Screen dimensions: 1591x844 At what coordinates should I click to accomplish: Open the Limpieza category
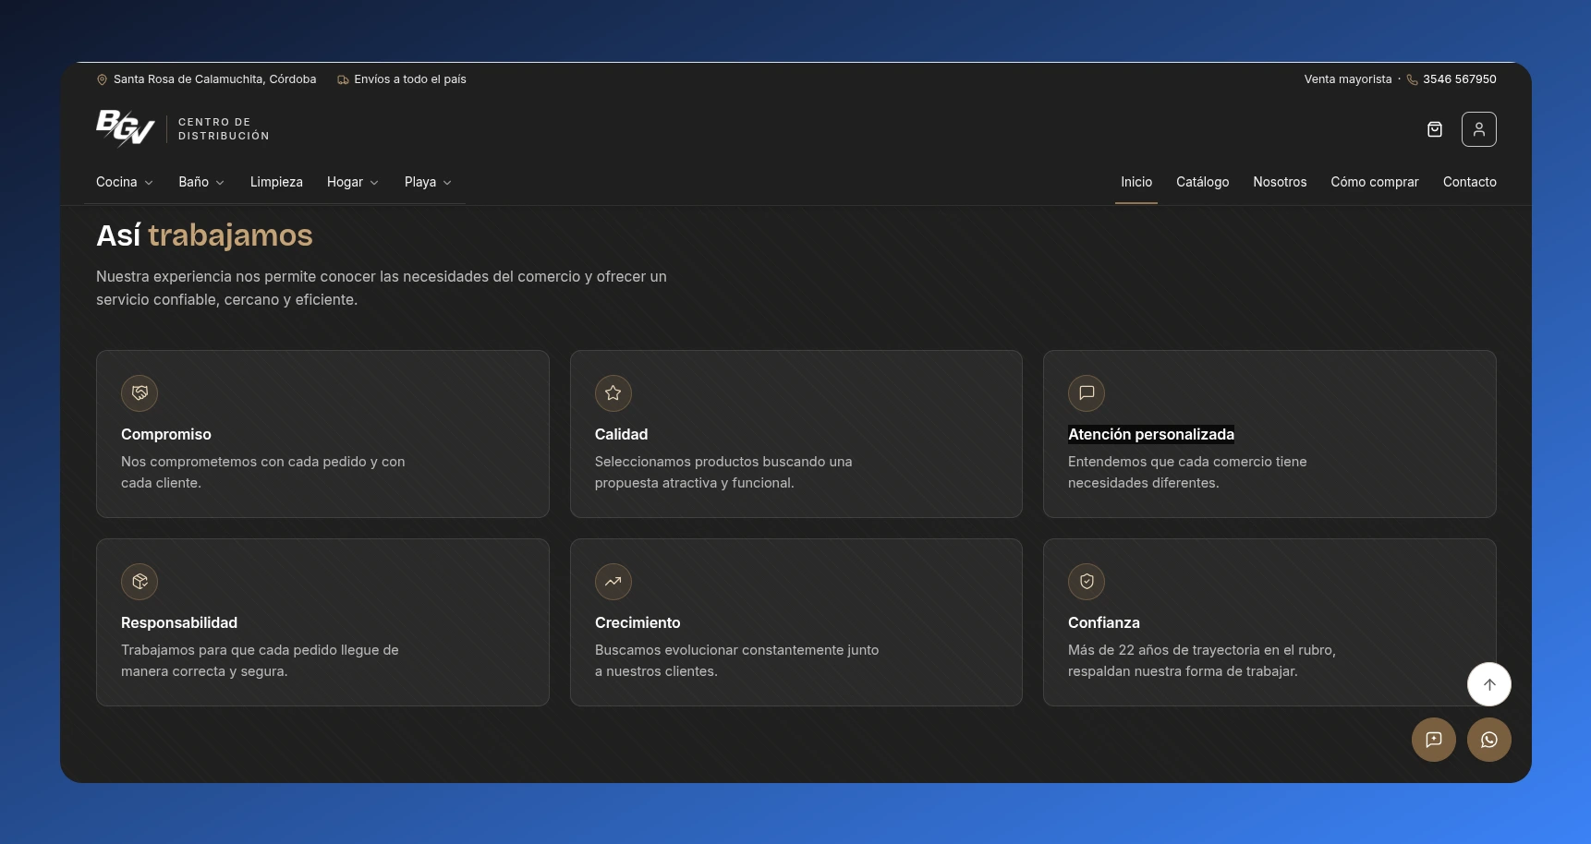pyautogui.click(x=276, y=182)
